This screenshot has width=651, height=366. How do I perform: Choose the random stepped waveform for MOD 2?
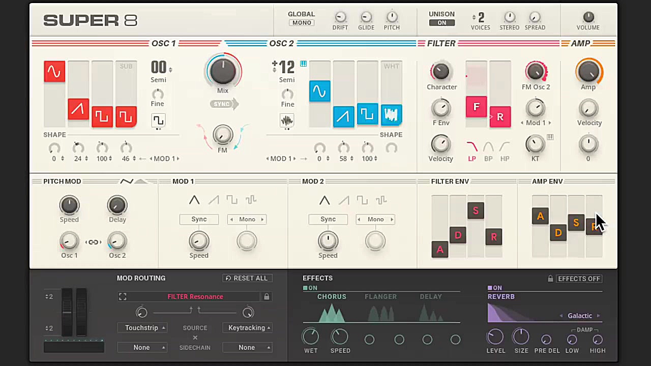(381, 200)
